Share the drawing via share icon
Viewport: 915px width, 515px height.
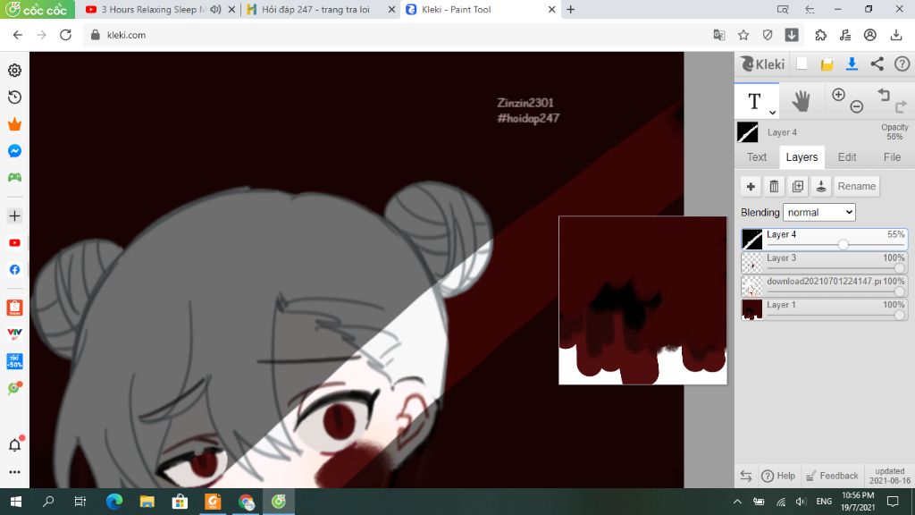point(877,63)
